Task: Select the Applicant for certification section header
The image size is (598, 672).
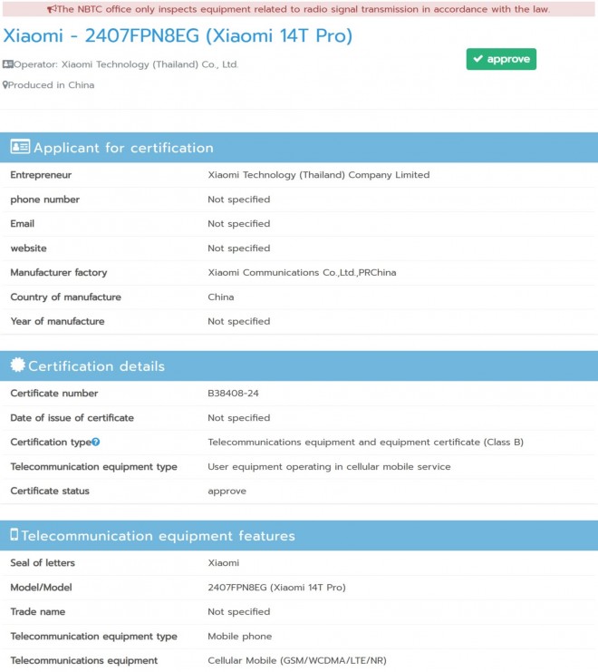Action: tap(122, 148)
